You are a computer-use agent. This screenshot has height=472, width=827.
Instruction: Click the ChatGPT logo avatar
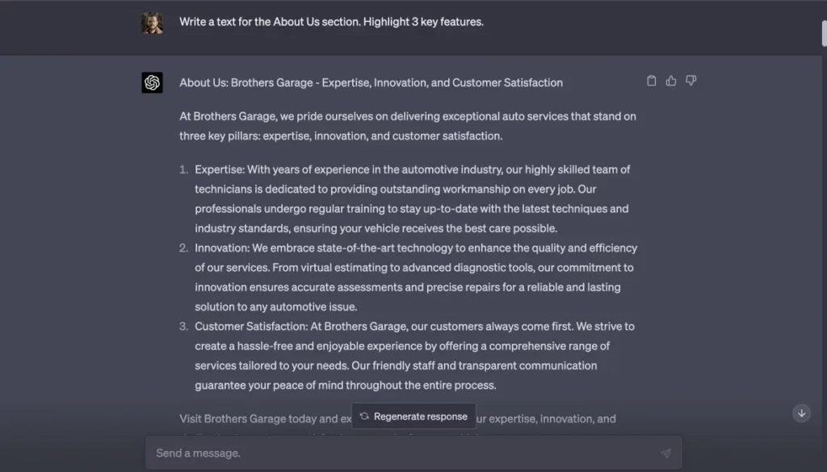coord(152,83)
